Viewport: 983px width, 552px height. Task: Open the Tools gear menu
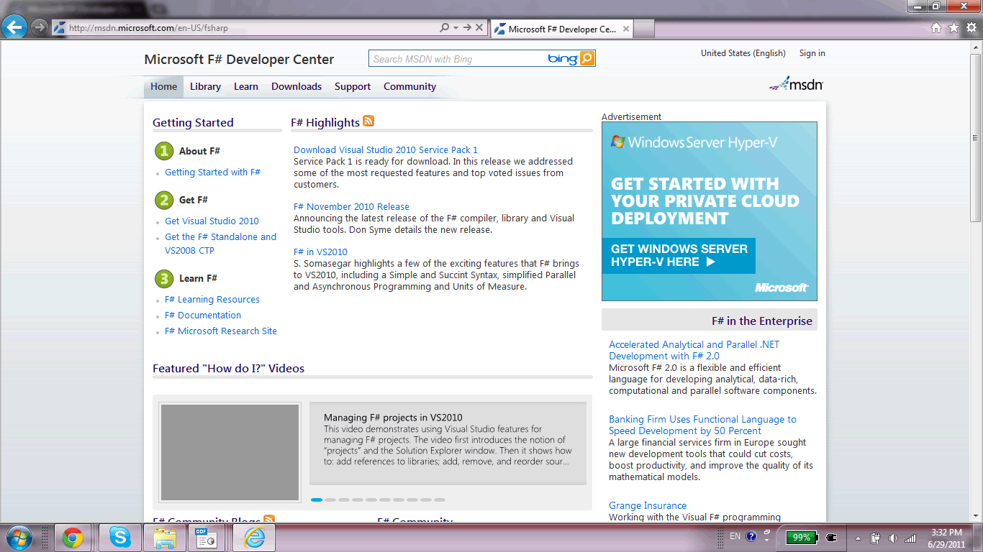pyautogui.click(x=971, y=28)
